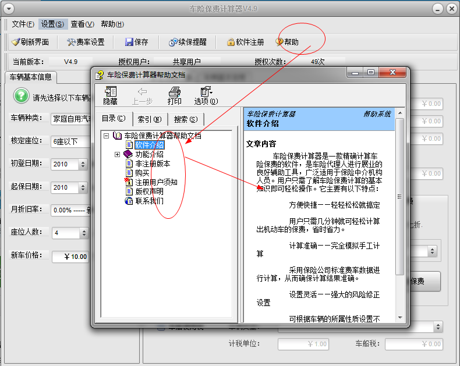Select 版权声明 in the help tree
Image resolution: width=460 pixels, height=366 pixels.
(x=149, y=191)
